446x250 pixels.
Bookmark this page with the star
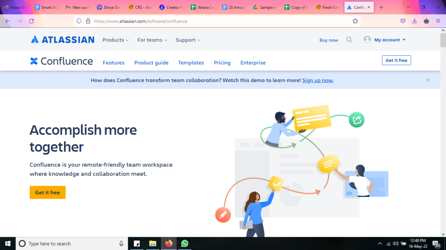(355, 21)
